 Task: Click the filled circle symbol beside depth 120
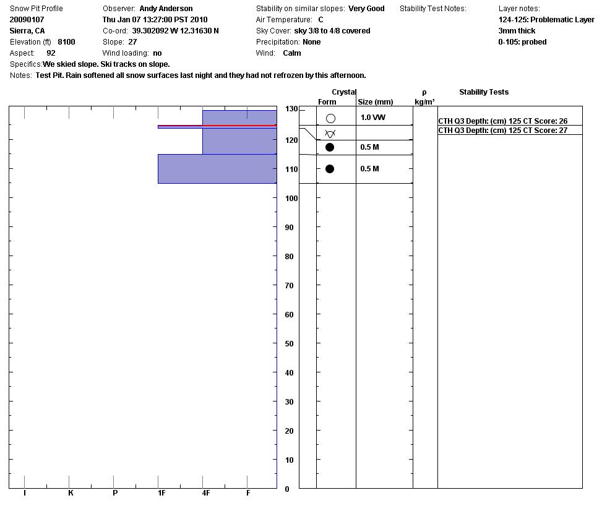(330, 147)
